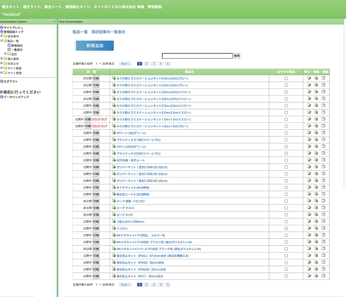Screen dimensions: 346x297
Task: Click the duplicate icon for コ型止めピン200mm
Action: click(323, 222)
